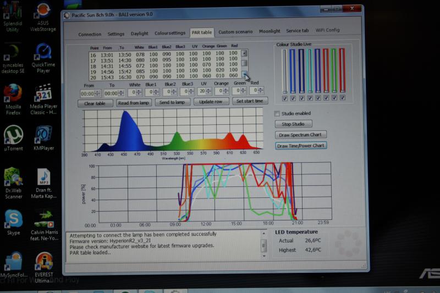Click the UV value spinner arrows

click(x=210, y=92)
